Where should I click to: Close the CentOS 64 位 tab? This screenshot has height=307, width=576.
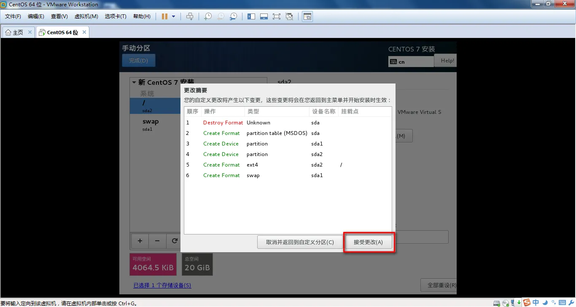pyautogui.click(x=84, y=32)
